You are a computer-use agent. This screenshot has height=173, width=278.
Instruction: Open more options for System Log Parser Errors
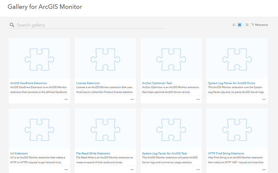pos(264,99)
